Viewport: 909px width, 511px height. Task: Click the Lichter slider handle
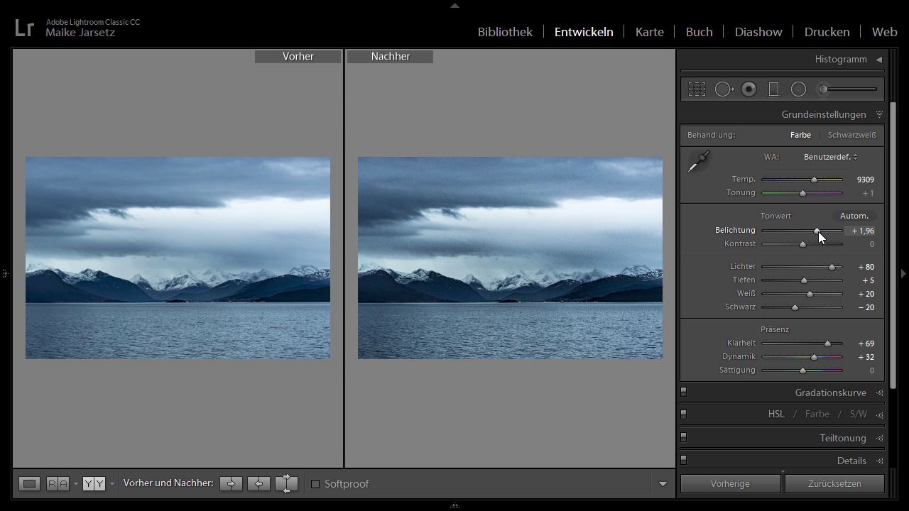click(x=832, y=267)
